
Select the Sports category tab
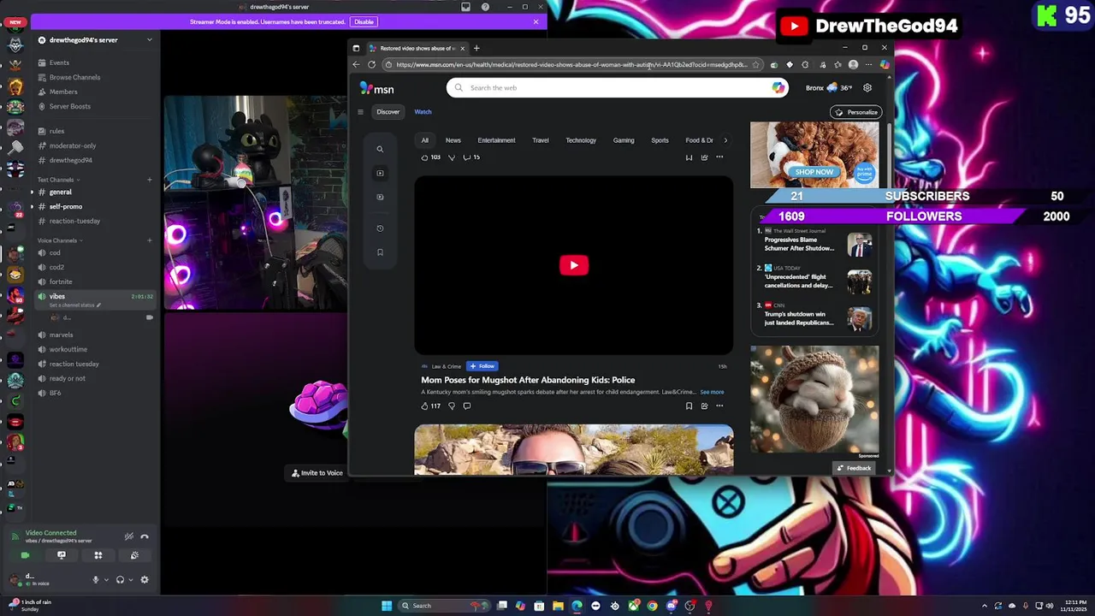660,140
